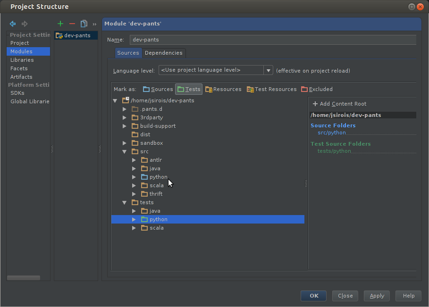The width and height of the screenshot is (429, 307).
Task: Select the 3rdparty folder icon
Action: point(135,117)
